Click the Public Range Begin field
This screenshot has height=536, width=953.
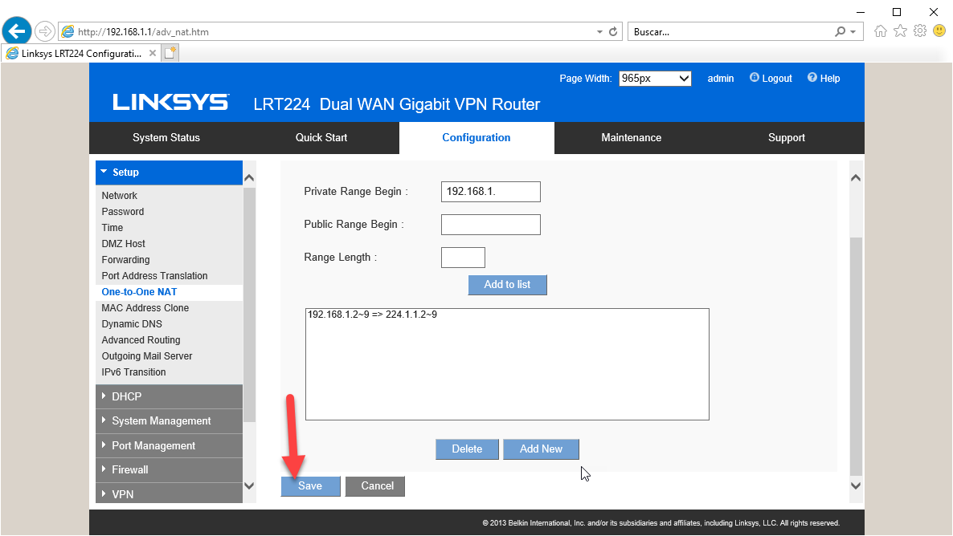tap(490, 225)
